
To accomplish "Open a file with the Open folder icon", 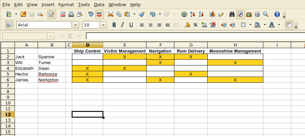I will (23, 14).
